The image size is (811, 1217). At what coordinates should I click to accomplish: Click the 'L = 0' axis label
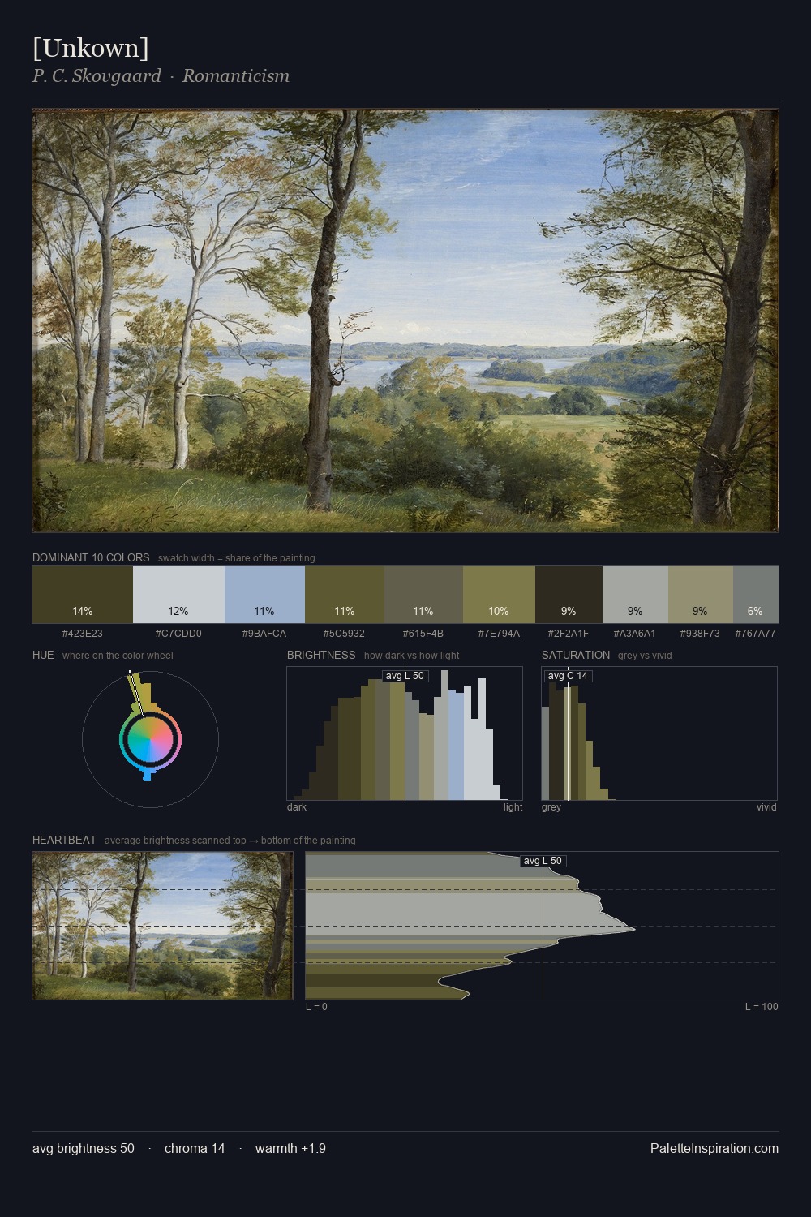point(316,1007)
